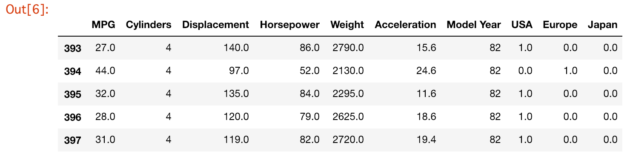Click MPG value 44.0
Screen dimensions: 630x160
click(105, 71)
